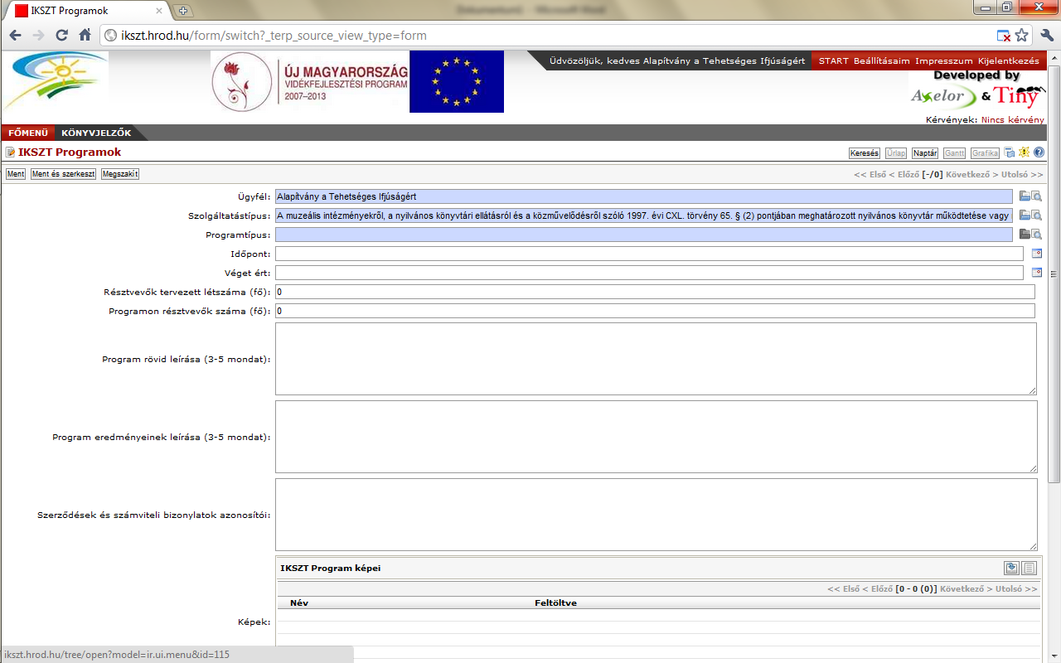The height and width of the screenshot is (663, 1061).
Task: Click Programon résztvevők száma field
Action: pyautogui.click(x=655, y=311)
